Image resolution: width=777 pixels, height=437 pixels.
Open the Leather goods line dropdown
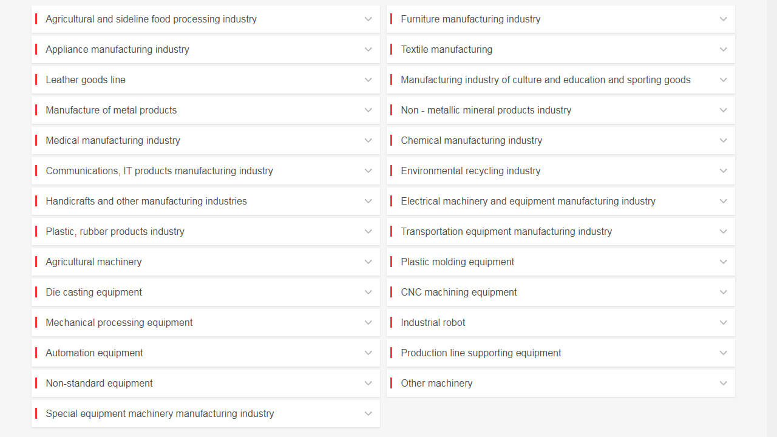pos(206,80)
